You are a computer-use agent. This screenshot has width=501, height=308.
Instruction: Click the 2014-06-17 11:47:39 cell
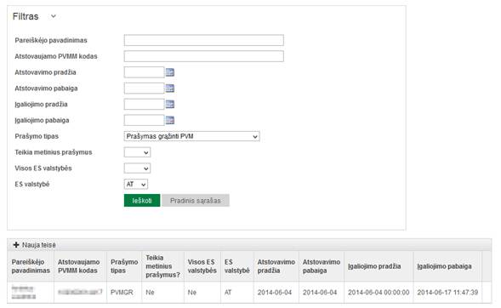coord(447,293)
